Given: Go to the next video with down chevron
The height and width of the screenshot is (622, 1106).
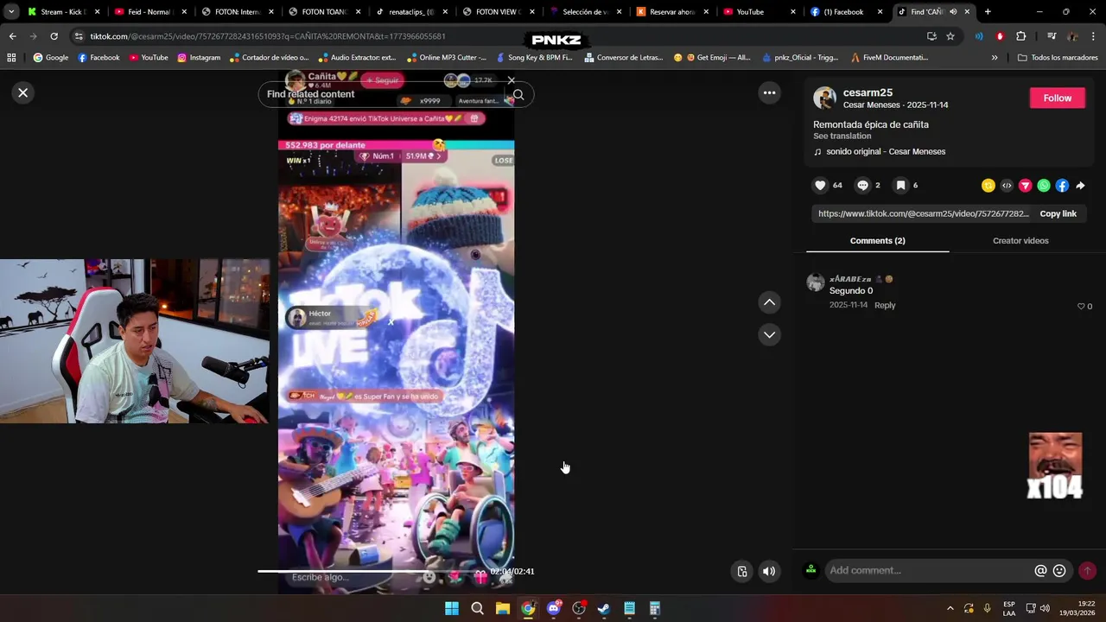Looking at the screenshot, I should [x=769, y=334].
